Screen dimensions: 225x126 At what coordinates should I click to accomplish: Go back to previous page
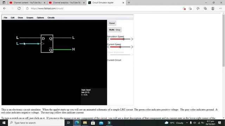(x=5, y=8)
